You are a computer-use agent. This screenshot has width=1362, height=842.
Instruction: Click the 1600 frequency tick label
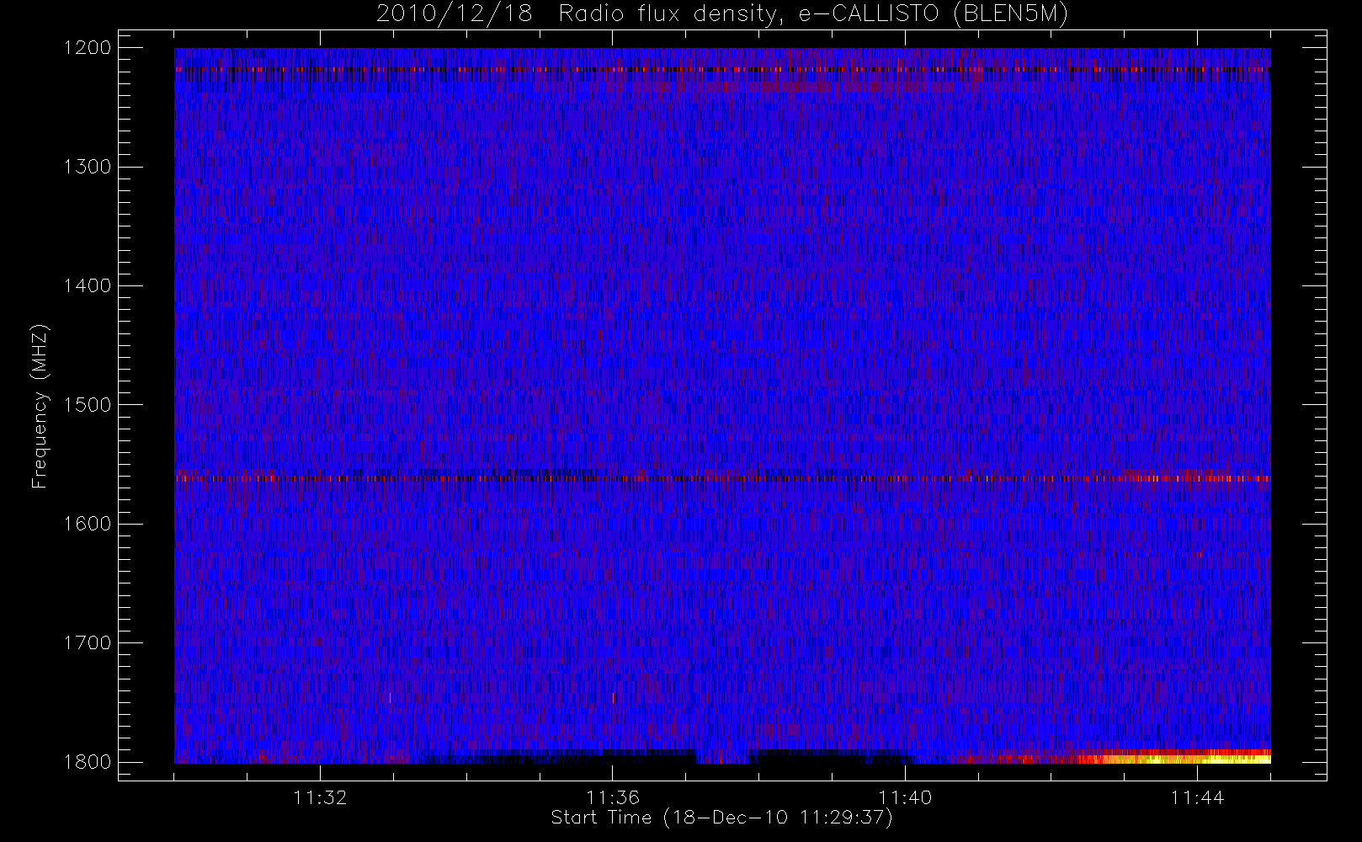88,524
